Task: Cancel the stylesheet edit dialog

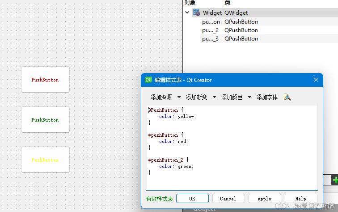Action: tap(228, 199)
